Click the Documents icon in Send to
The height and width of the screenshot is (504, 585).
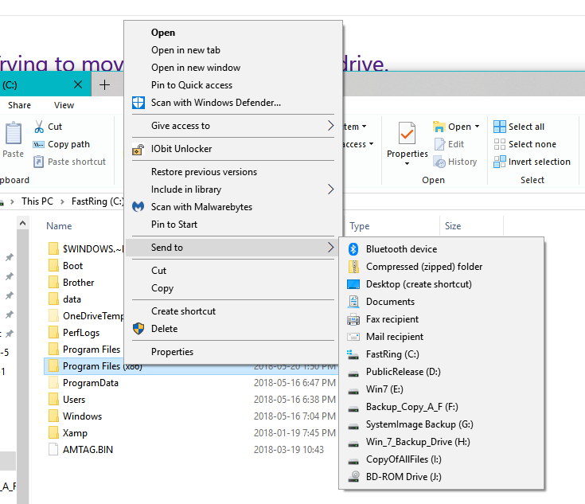coord(353,302)
